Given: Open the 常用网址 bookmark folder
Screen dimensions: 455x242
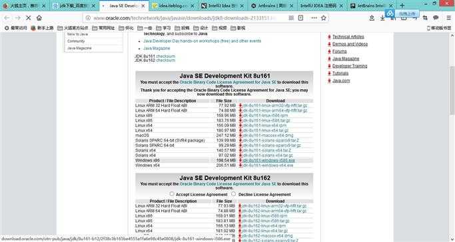Looking at the screenshot, I should click(x=103, y=28).
